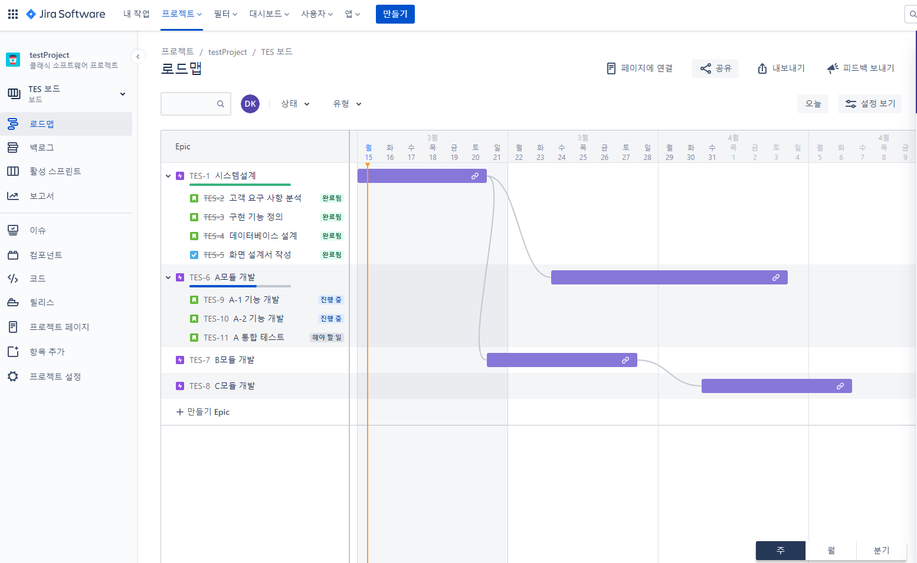The height and width of the screenshot is (563, 917).
Task: Click the TES-5 task type checkbox icon
Action: click(x=194, y=255)
